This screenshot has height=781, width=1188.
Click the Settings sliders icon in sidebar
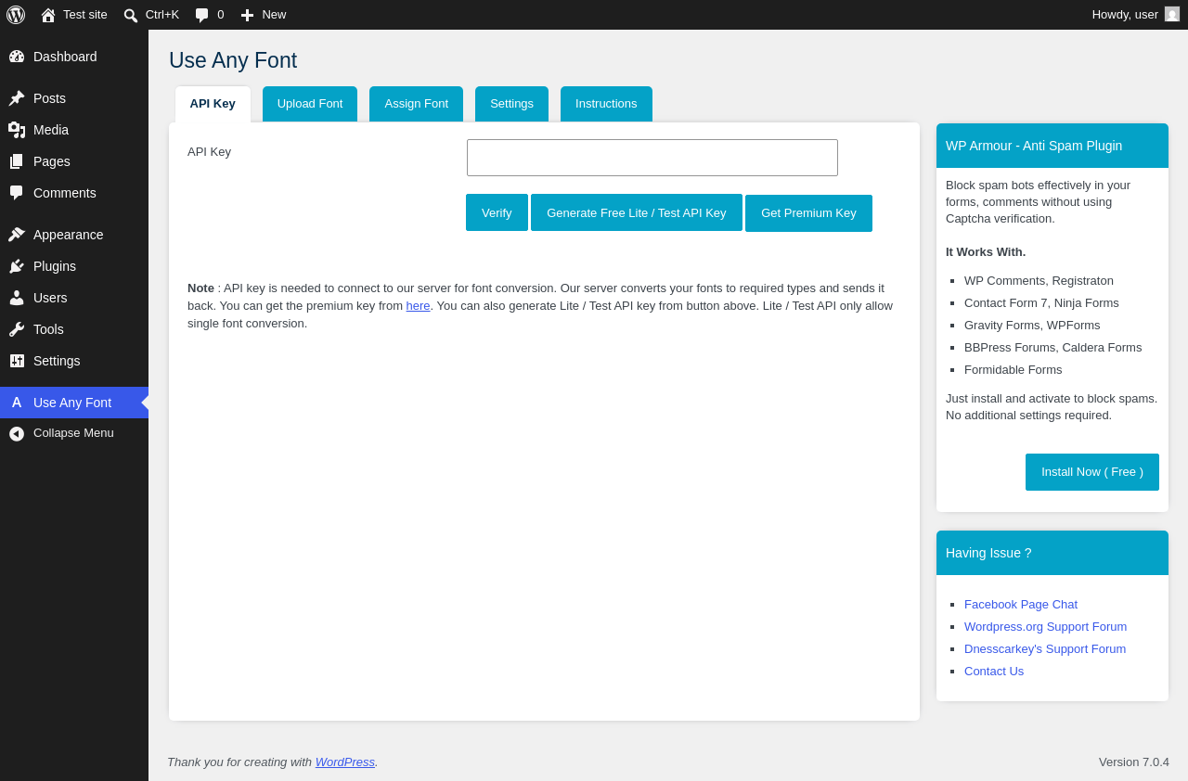coord(17,361)
